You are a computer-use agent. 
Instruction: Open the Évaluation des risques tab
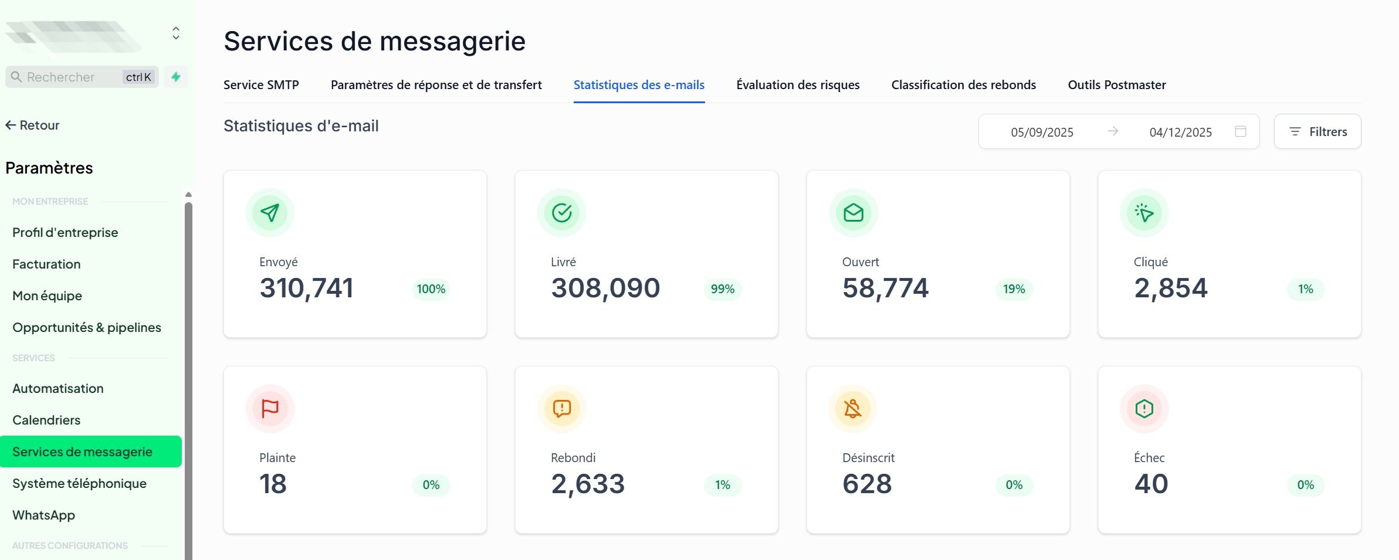[798, 85]
